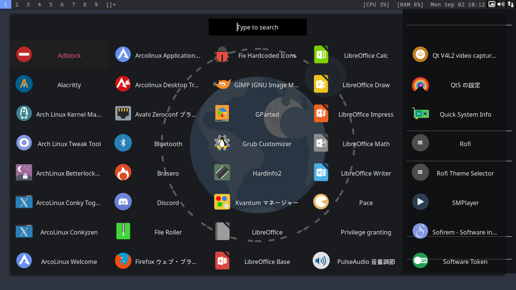Click the 'LibreOffice' suite entry label
The height and width of the screenshot is (290, 516).
pyautogui.click(x=267, y=232)
